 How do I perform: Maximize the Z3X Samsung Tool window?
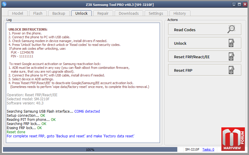point(239,4)
